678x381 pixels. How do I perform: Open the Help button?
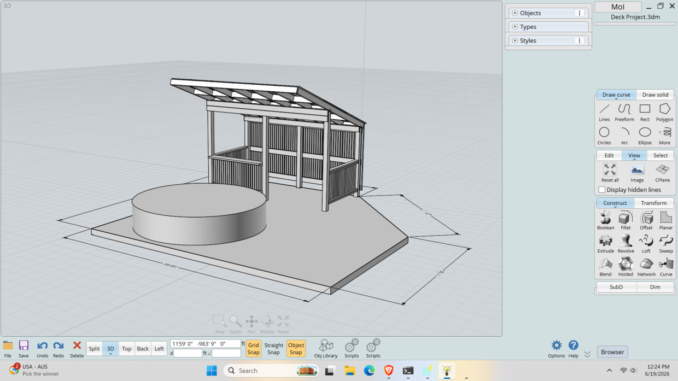coord(573,348)
